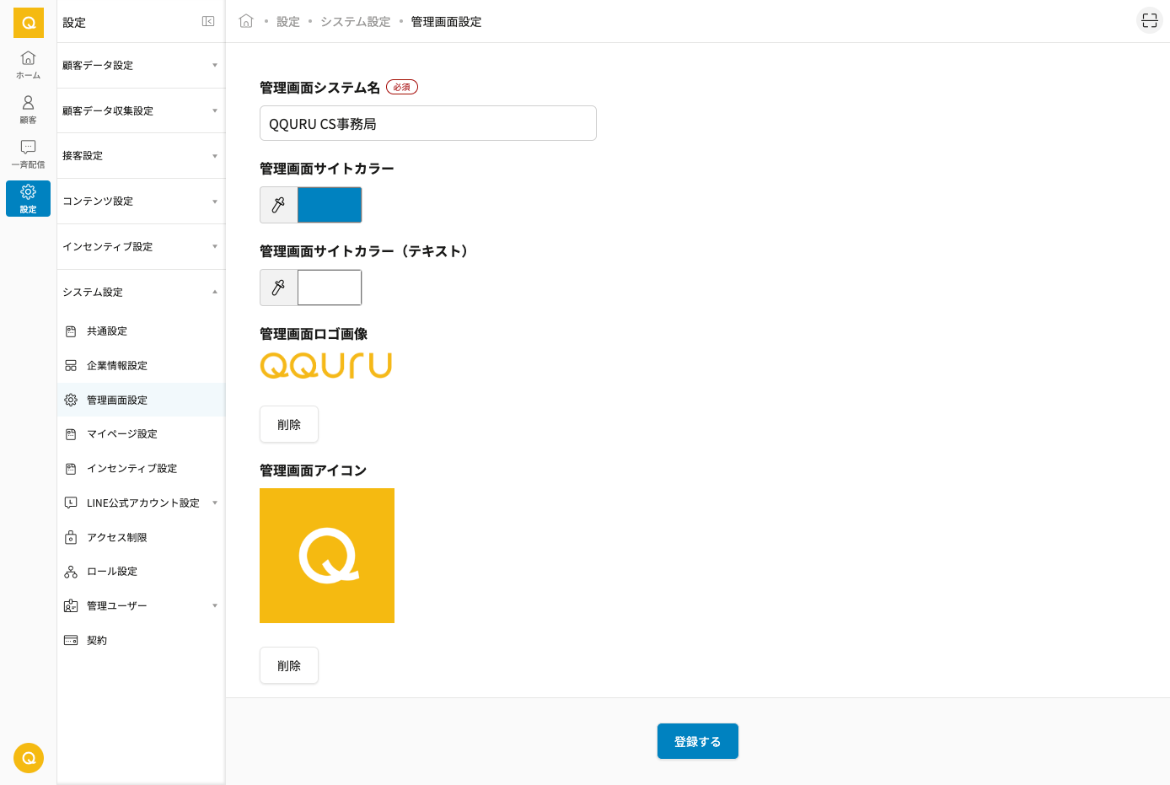Open the 一斉配信 broadcast icon

pyautogui.click(x=28, y=153)
